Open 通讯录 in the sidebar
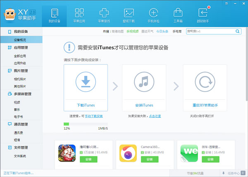The image size is (248, 177). click(18, 133)
